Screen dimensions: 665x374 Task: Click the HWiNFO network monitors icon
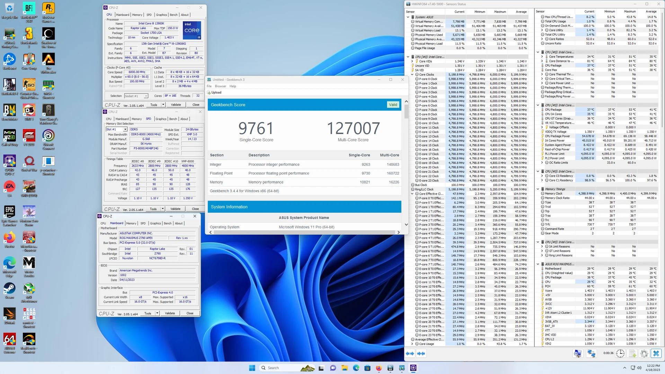coord(591,354)
